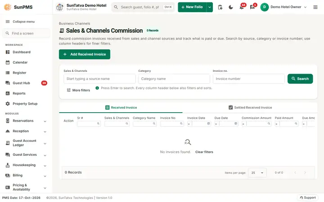
Task: Switch to Settled Received Invoice tab
Action: 250,108
